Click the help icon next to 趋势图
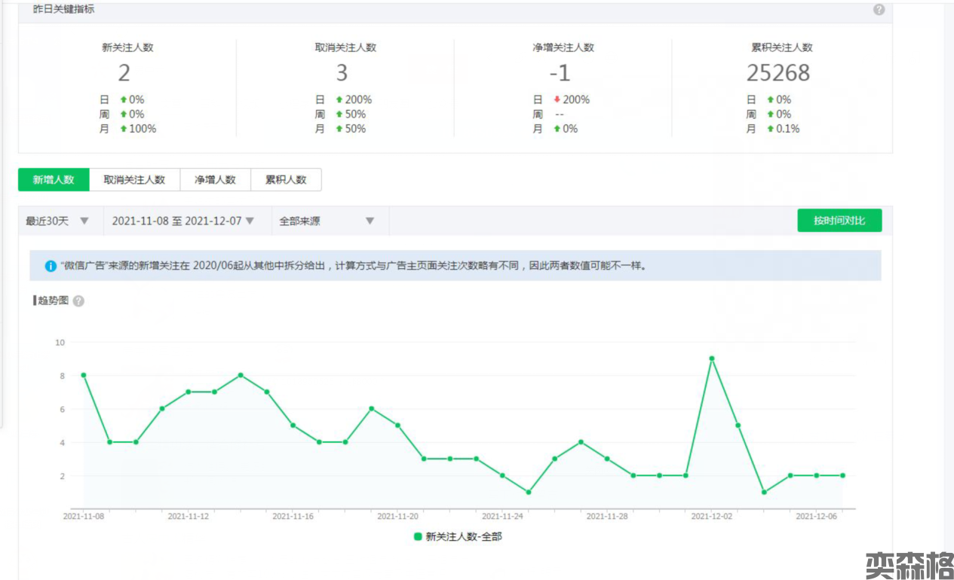 (78, 301)
